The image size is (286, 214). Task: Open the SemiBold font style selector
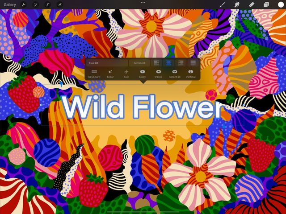tap(139, 63)
